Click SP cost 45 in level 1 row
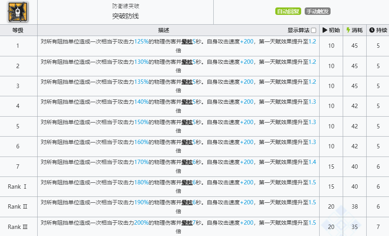The width and height of the screenshot is (389, 236). pos(354,46)
